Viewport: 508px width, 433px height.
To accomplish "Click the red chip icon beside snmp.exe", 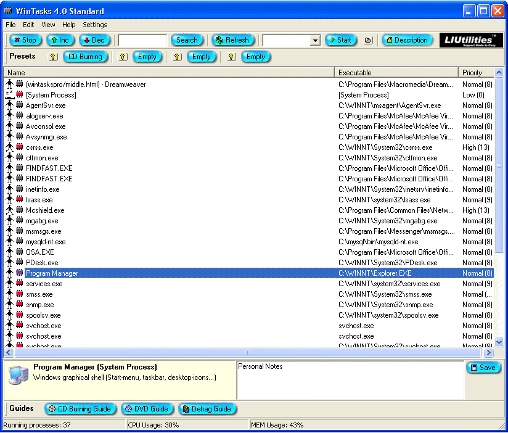I will [x=20, y=304].
